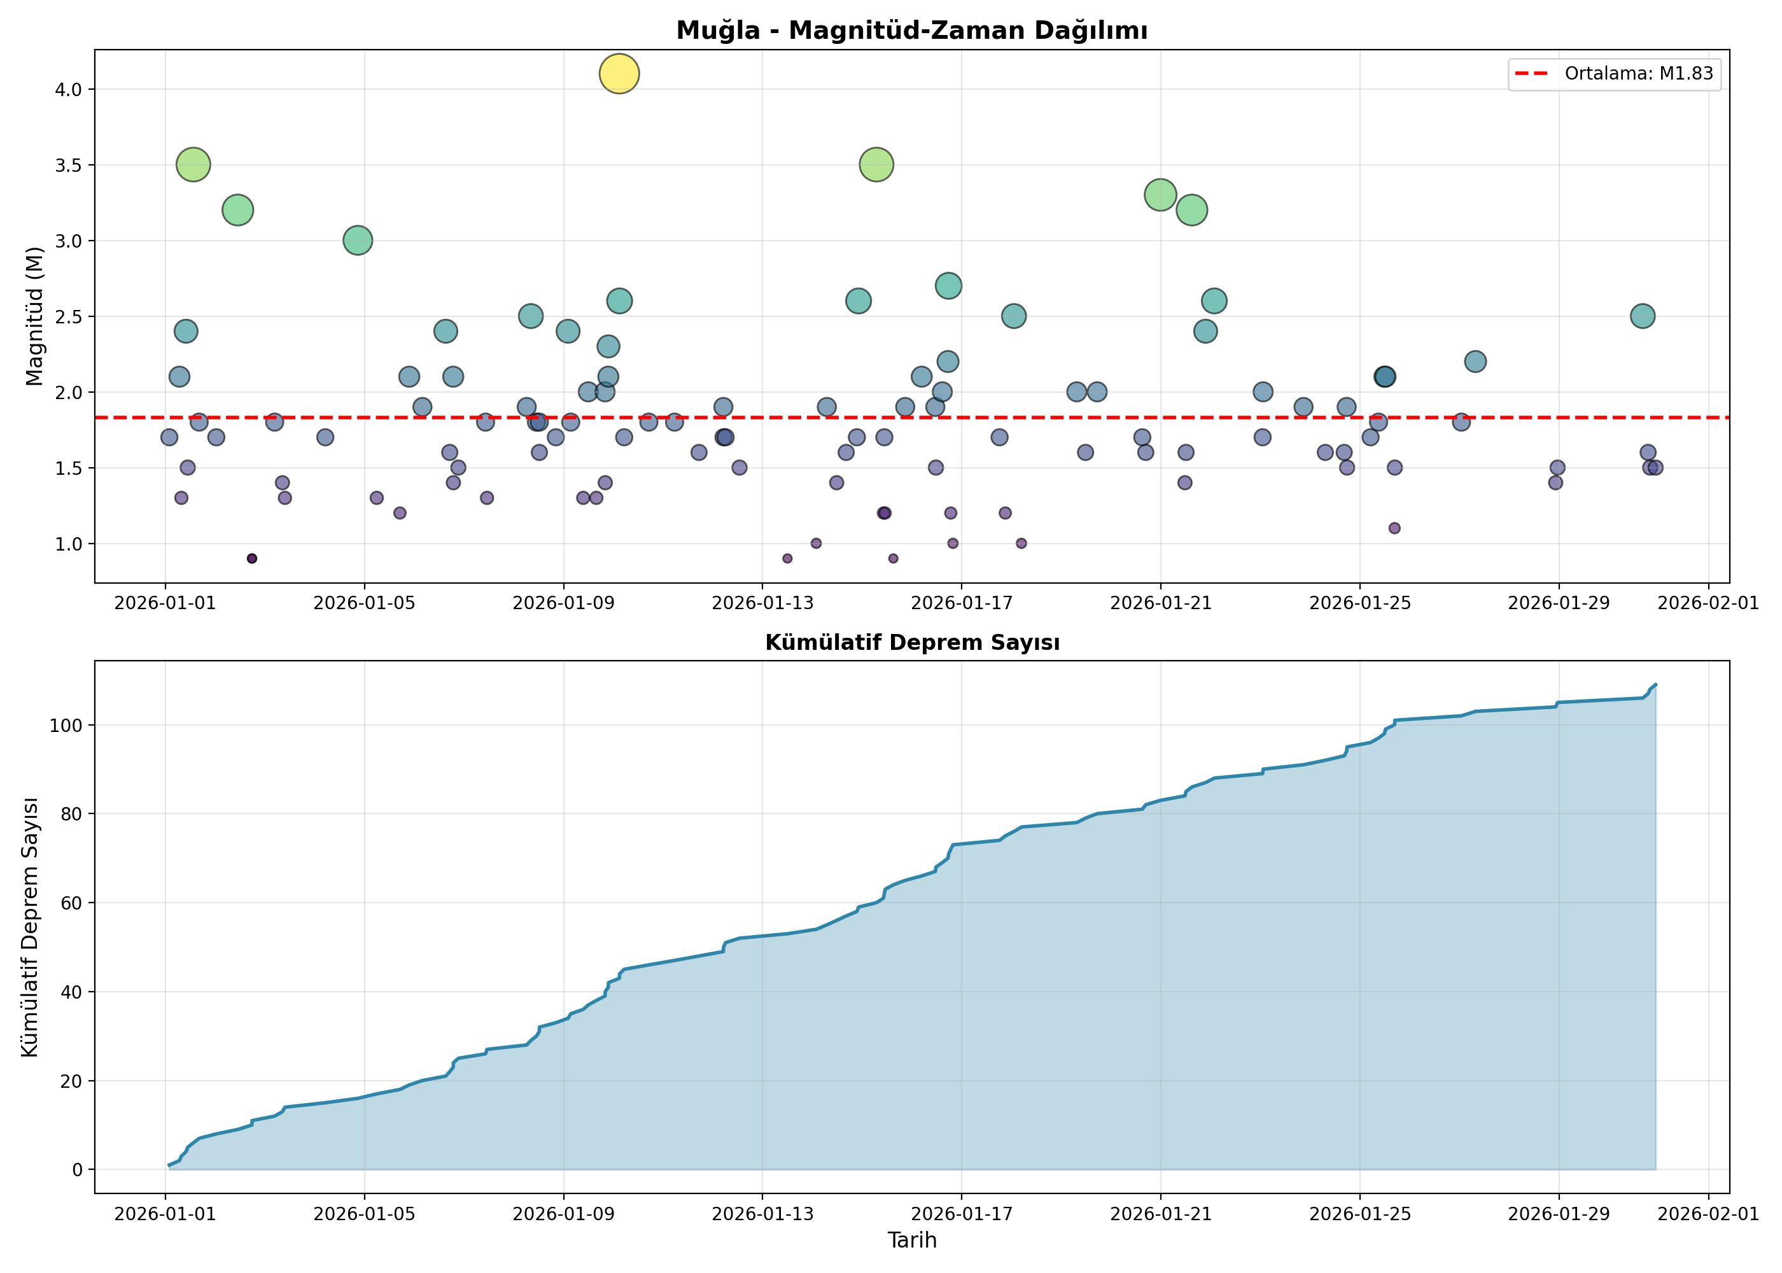Viewport: 1782px width, 1273px height.
Task: Select "2026-01-29" under the Kümülatif Deprem chart
Action: point(1559,1214)
